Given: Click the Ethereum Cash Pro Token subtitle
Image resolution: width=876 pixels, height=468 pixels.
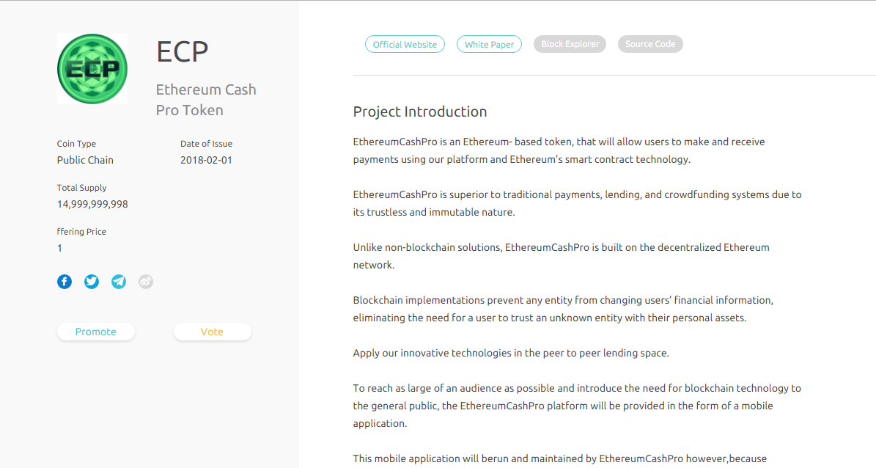Looking at the screenshot, I should pos(206,100).
